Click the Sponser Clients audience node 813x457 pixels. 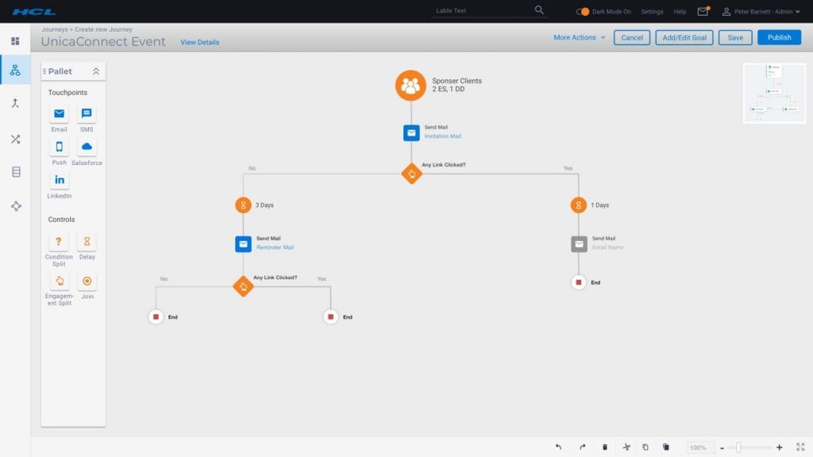[x=410, y=86]
